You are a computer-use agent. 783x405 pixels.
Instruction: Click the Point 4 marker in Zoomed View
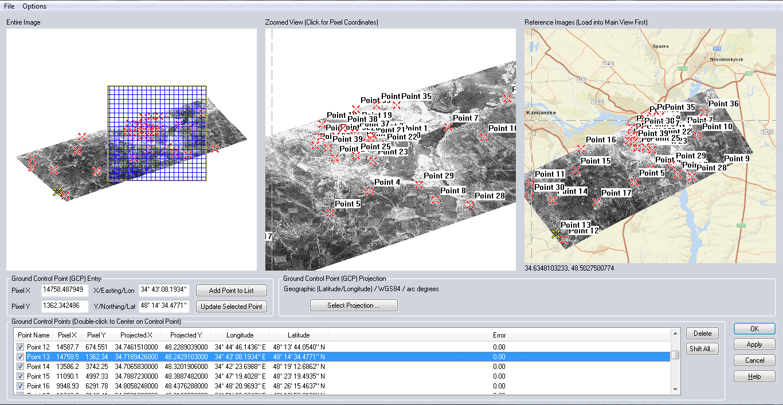(370, 191)
